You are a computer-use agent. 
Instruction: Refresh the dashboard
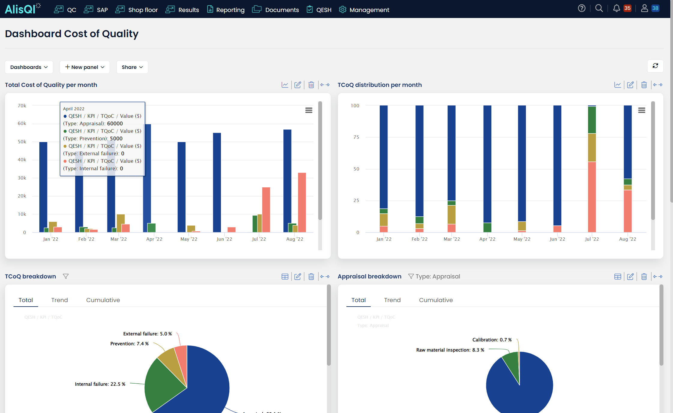[656, 66]
